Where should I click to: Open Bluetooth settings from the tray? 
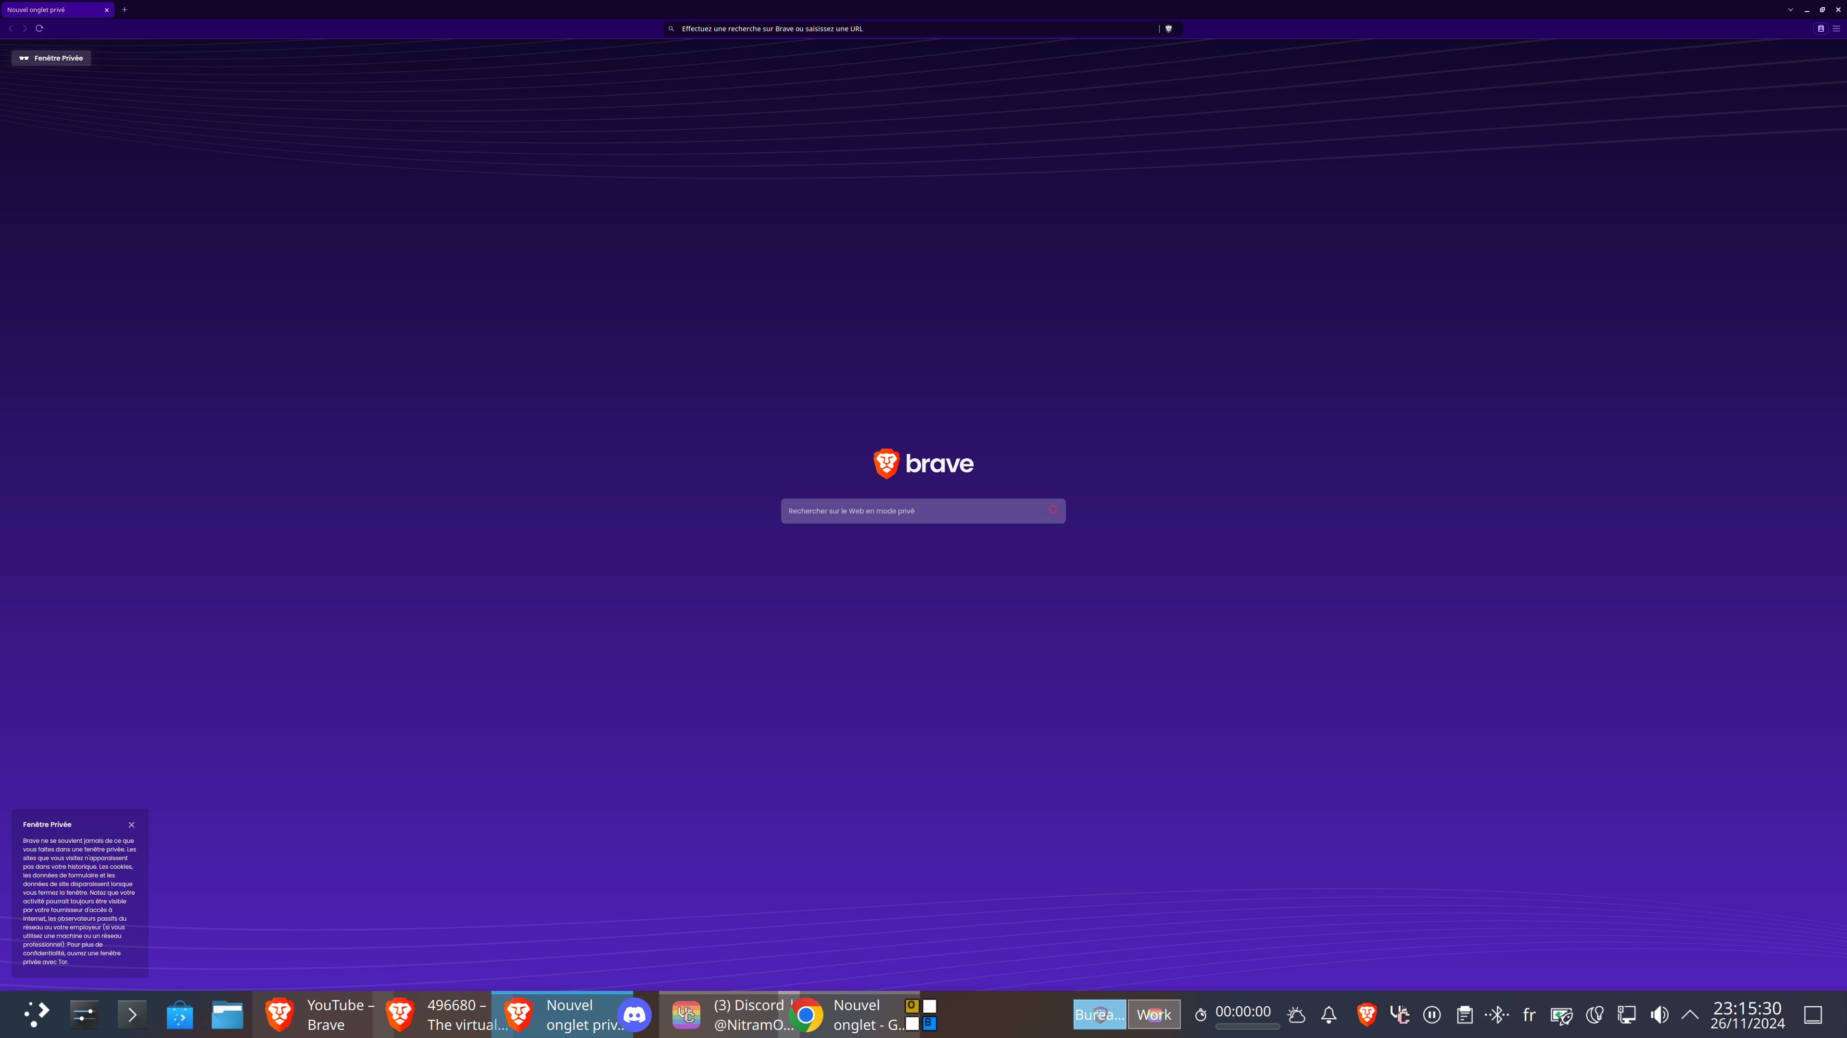(x=1497, y=1015)
